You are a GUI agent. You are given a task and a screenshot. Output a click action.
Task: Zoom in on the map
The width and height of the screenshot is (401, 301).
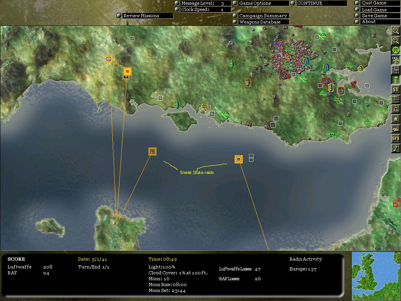click(396, 31)
